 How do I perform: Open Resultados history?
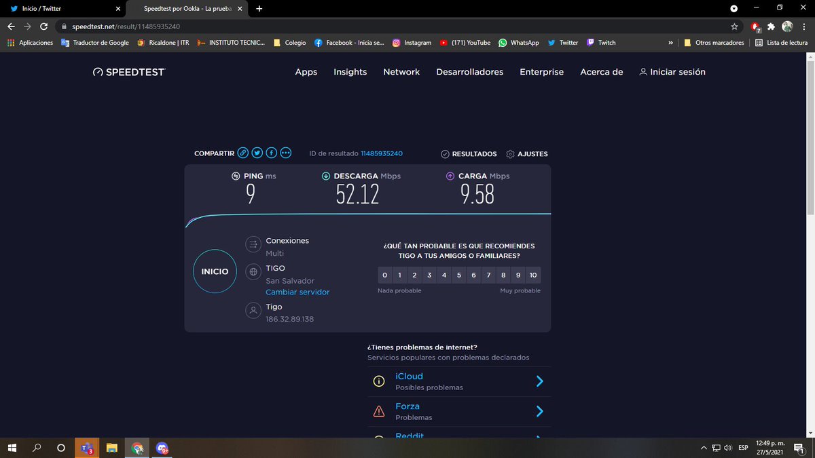[x=469, y=154]
